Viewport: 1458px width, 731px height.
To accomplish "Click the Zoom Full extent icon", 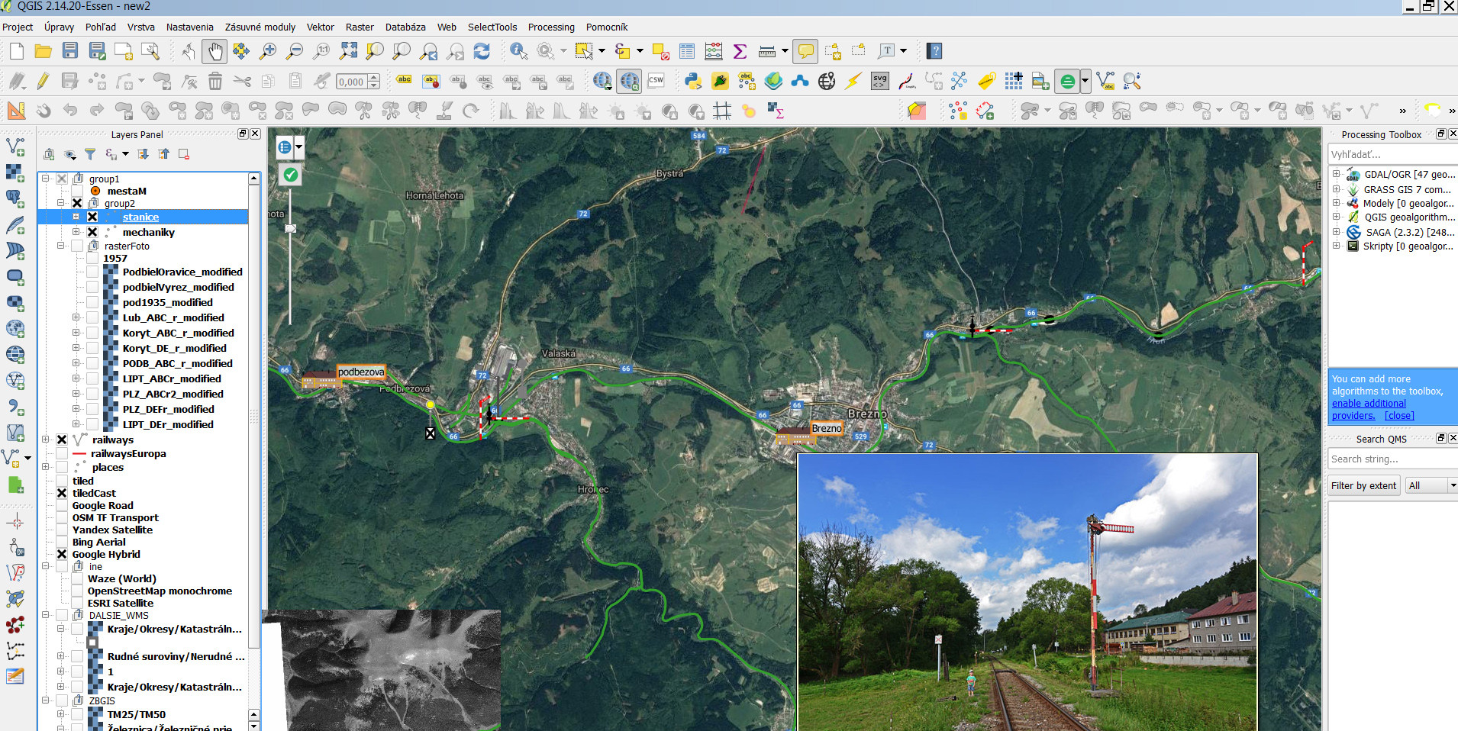I will tap(349, 51).
